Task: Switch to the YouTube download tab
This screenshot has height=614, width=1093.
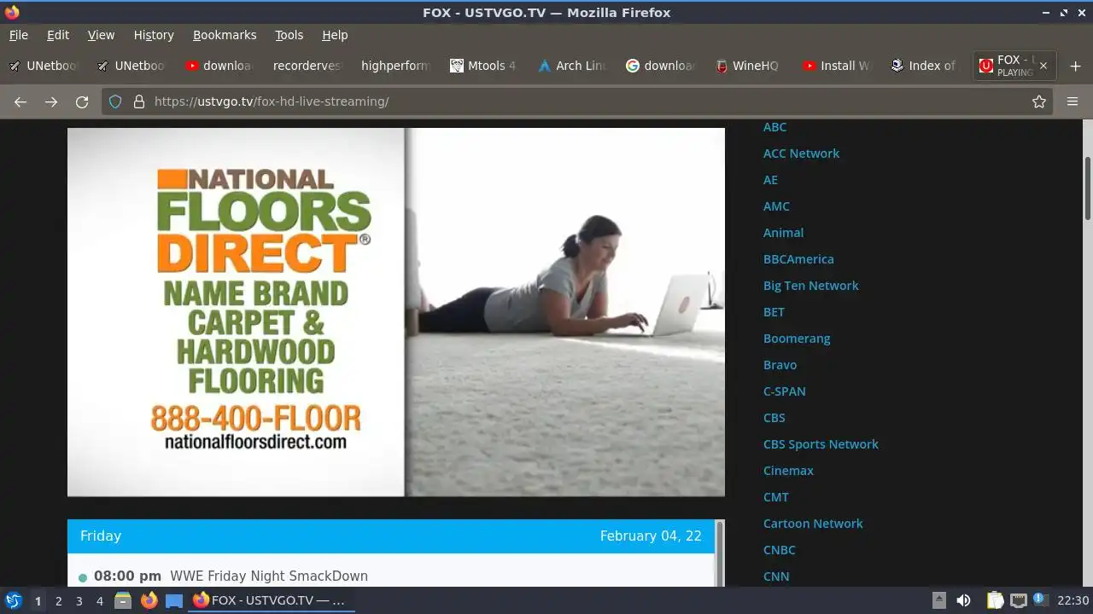Action: 219,66
